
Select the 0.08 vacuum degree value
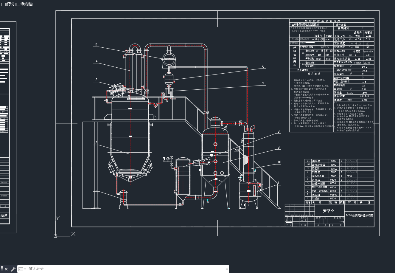tap(364, 100)
